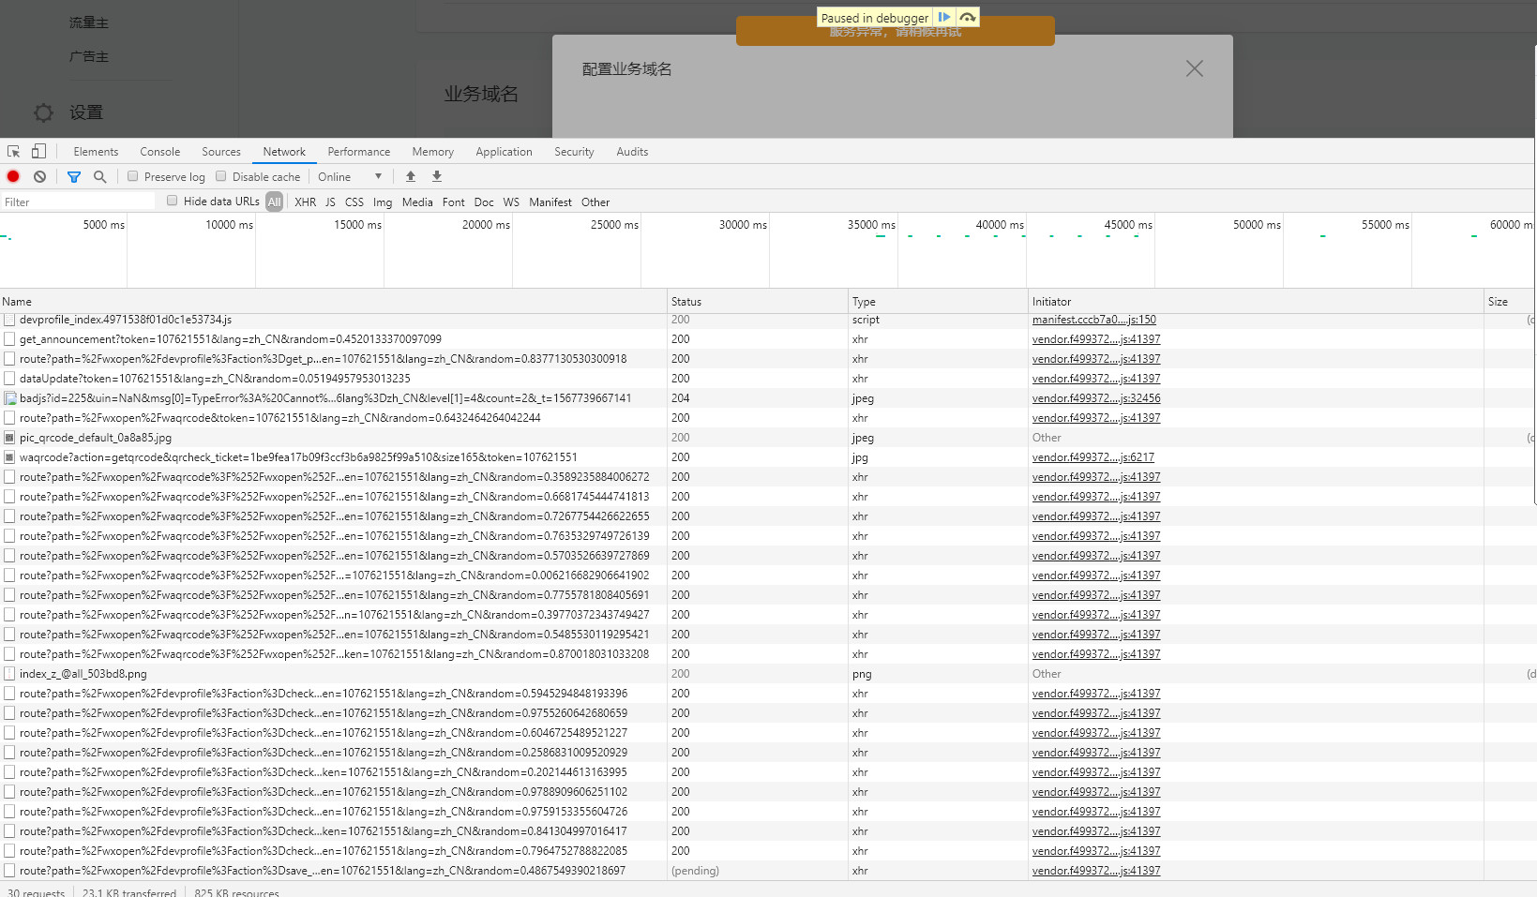Open 设置 gear icon in sidebar
1537x897 pixels.
coord(43,112)
